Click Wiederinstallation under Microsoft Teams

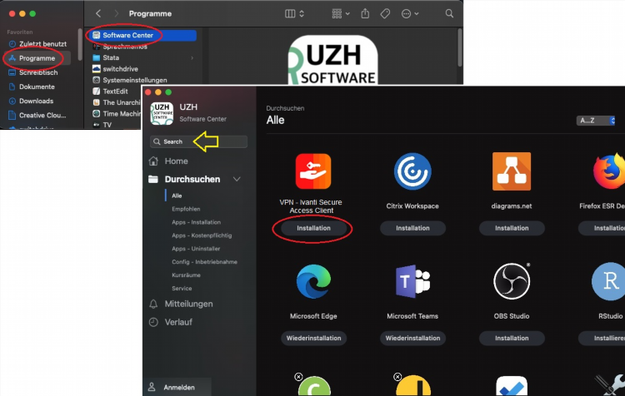click(x=412, y=338)
